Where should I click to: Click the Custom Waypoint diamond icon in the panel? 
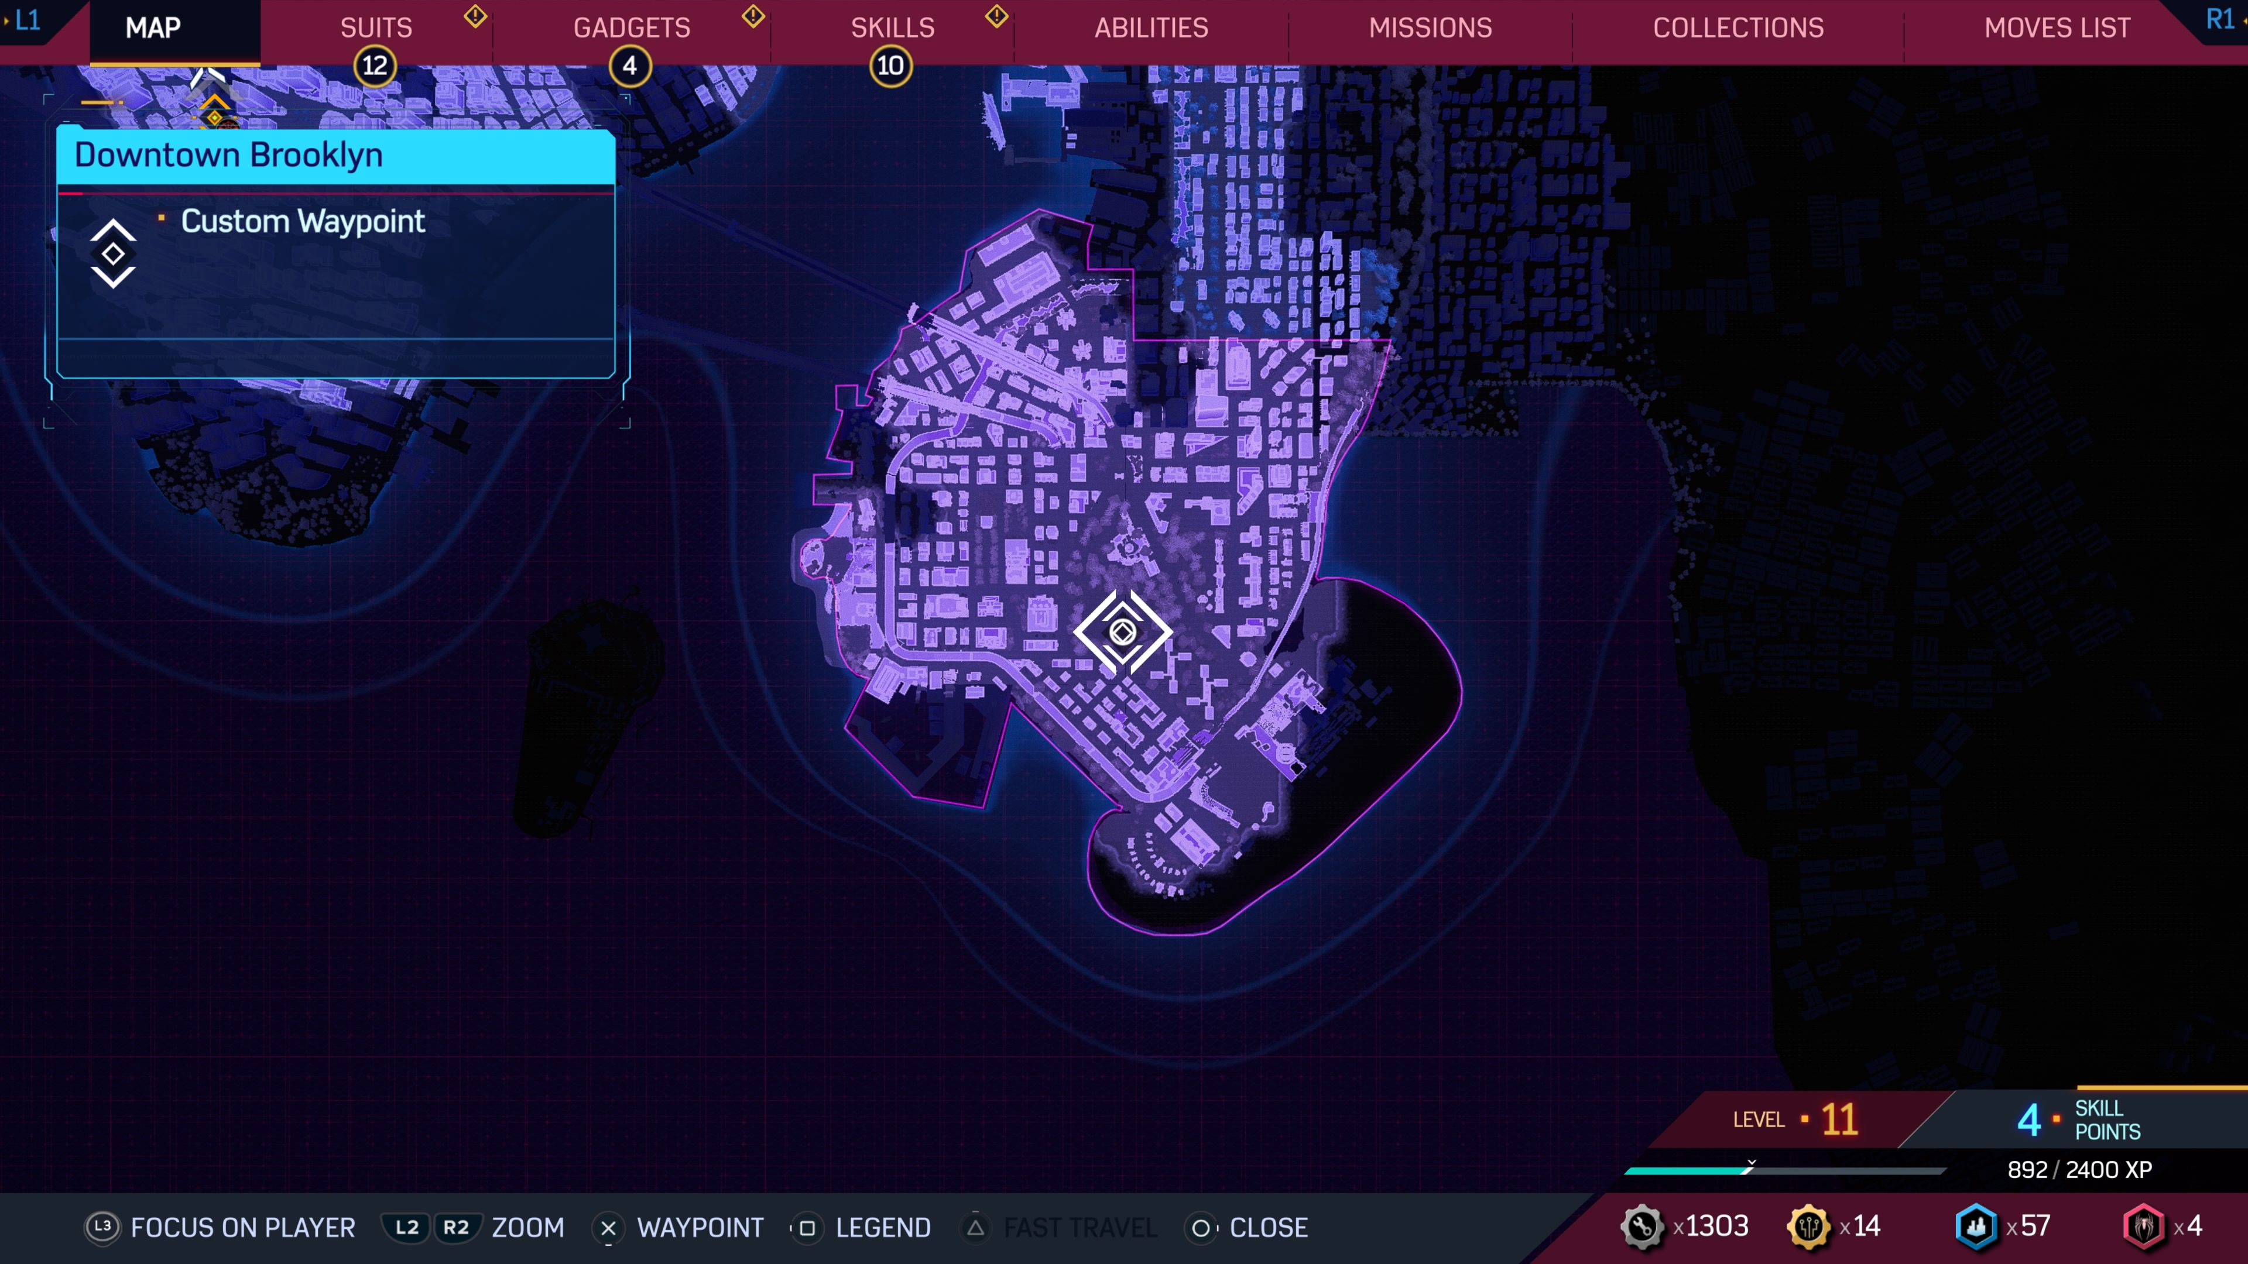[x=112, y=254]
